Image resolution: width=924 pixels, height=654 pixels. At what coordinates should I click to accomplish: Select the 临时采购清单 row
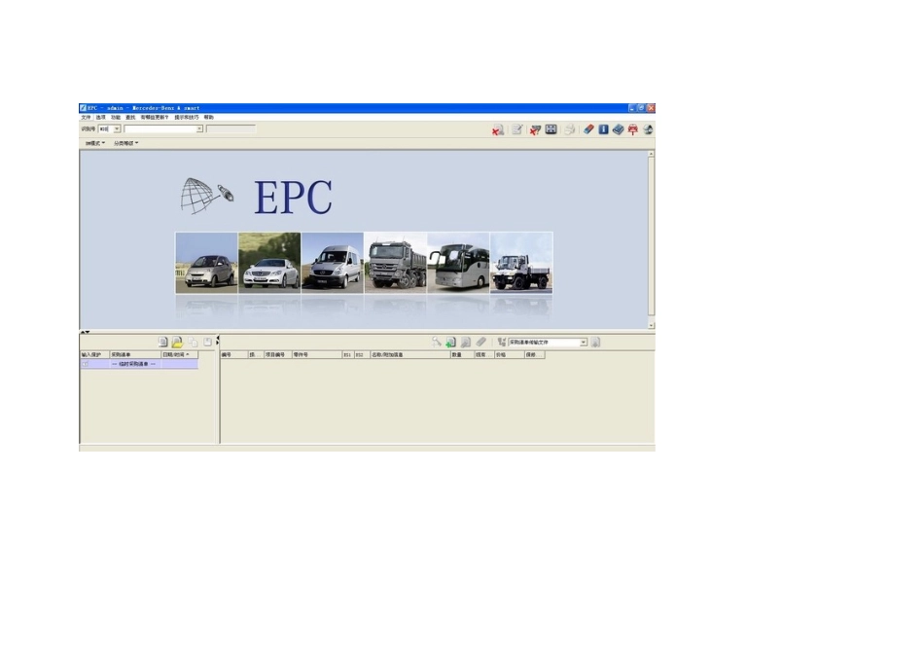pos(139,364)
